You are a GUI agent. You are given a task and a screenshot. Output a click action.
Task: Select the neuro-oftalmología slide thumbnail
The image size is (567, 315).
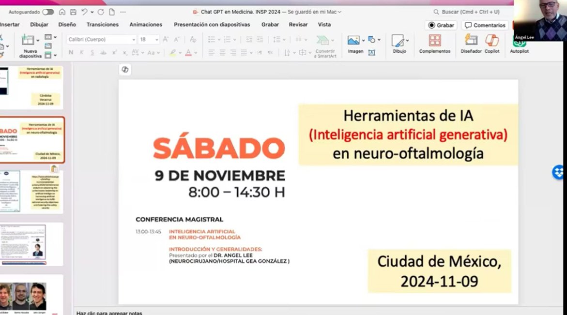(31, 139)
